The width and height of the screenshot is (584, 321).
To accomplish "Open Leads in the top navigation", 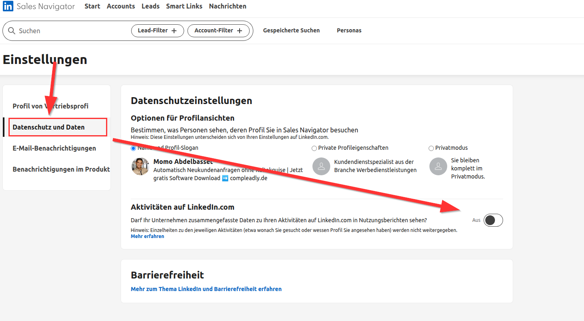I will point(151,6).
